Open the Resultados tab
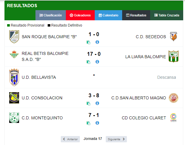 click(136, 15)
